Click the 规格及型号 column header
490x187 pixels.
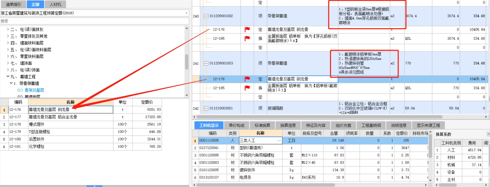point(312,133)
